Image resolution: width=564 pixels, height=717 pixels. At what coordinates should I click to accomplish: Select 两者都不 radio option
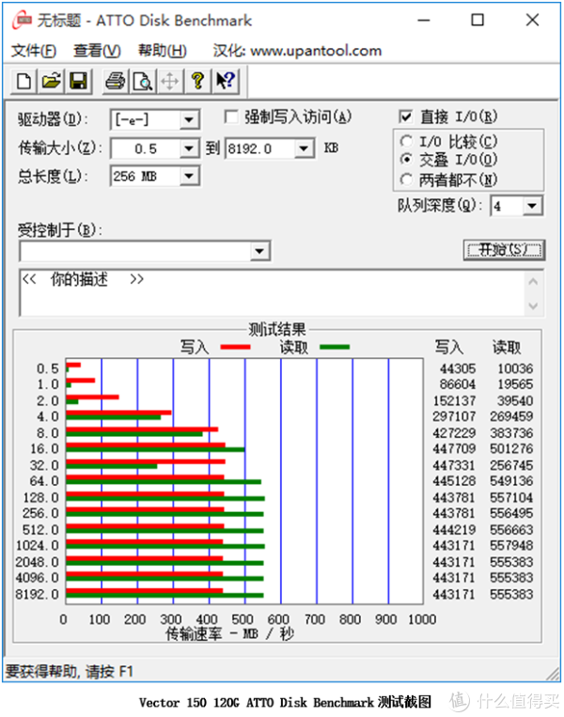[x=406, y=179]
